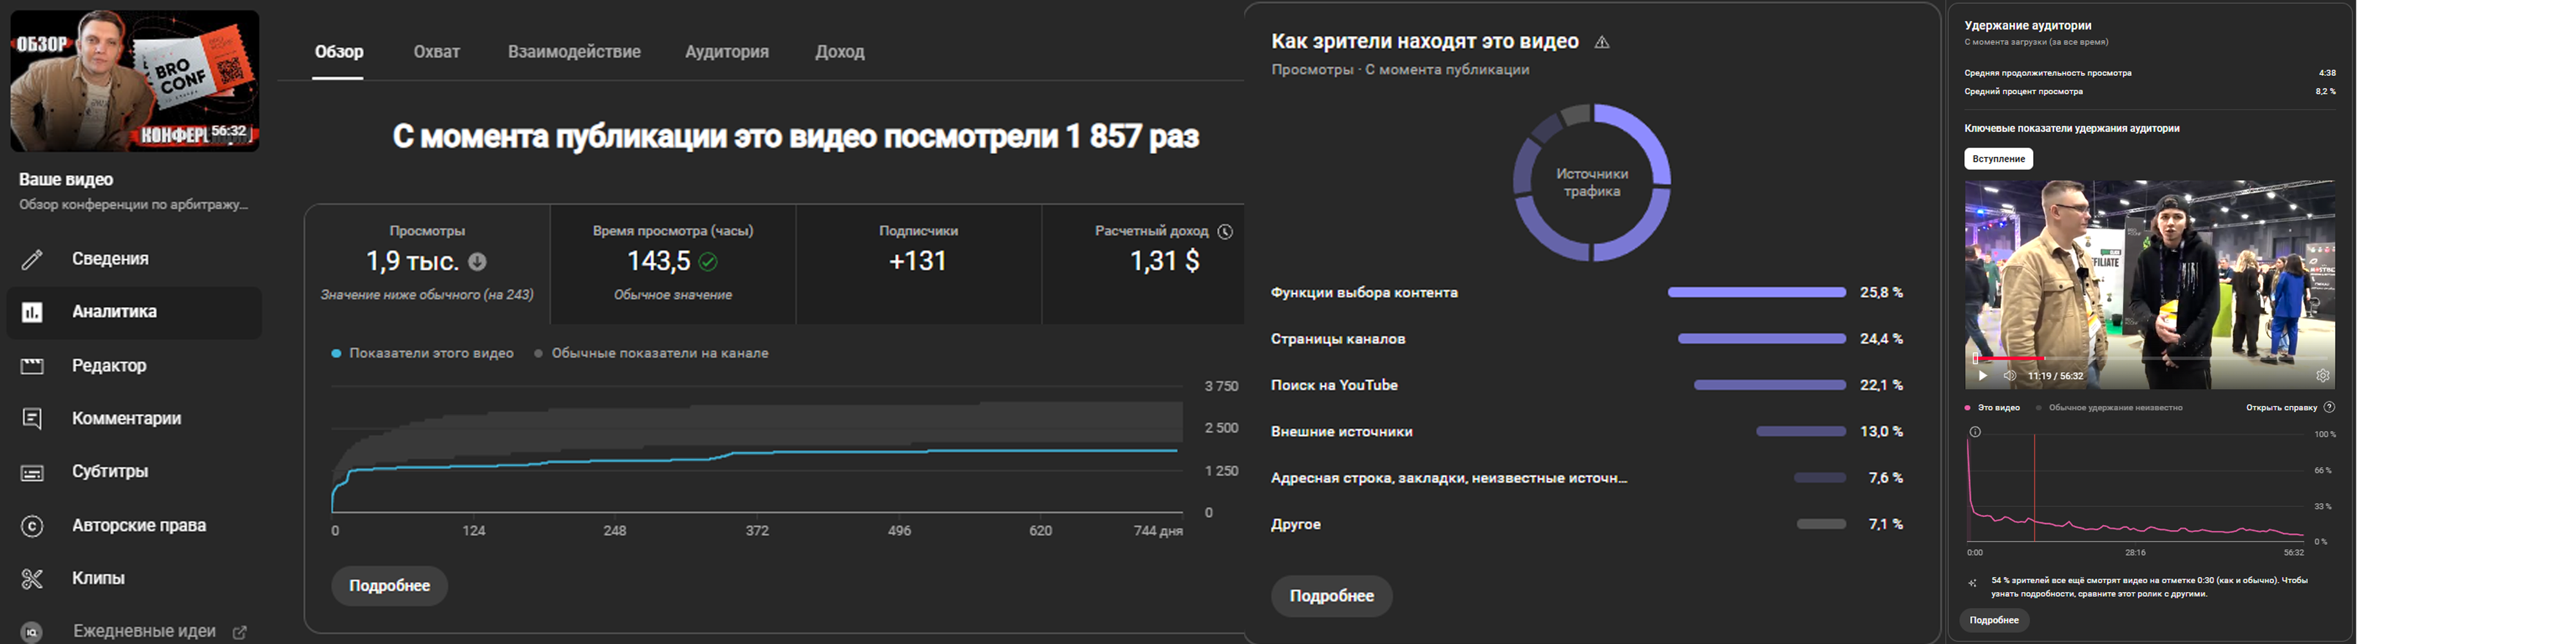Click Подробнее under the views chart
Screen dimensions: 2576x644
click(389, 586)
